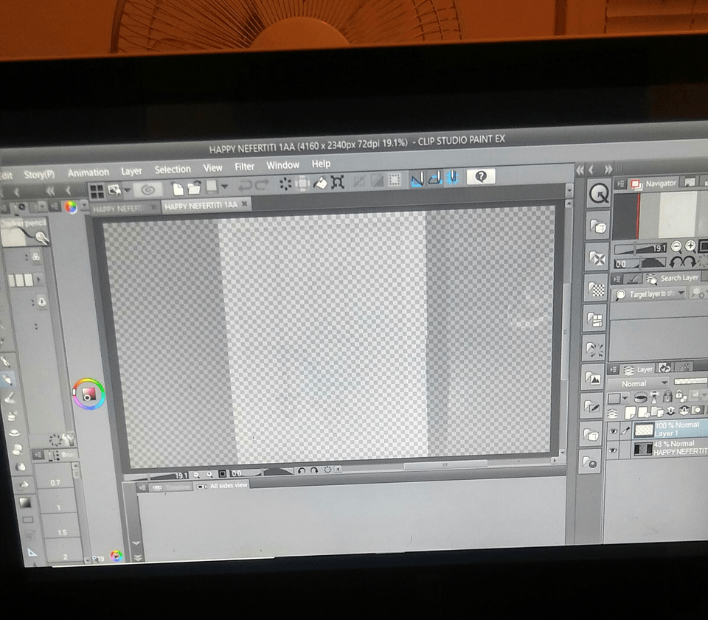Open the Search Layer panel menu button

coord(617,279)
